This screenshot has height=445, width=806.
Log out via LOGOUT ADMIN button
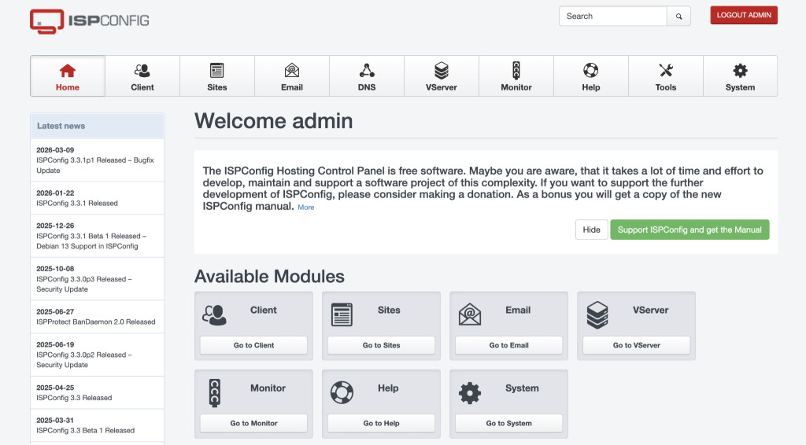(x=744, y=16)
